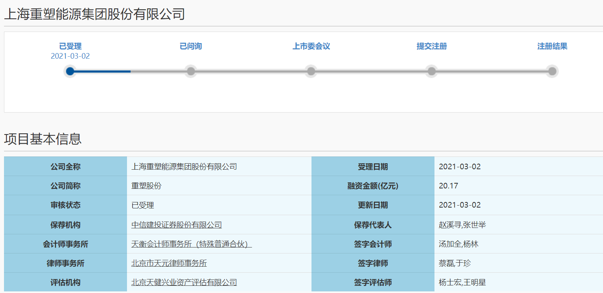Select the 已问询 stage label
Image resolution: width=603 pixels, height=293 pixels.
coord(191,46)
